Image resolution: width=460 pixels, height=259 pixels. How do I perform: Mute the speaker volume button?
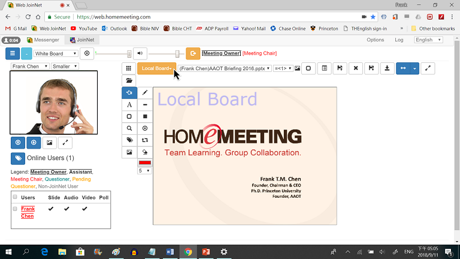[140, 53]
